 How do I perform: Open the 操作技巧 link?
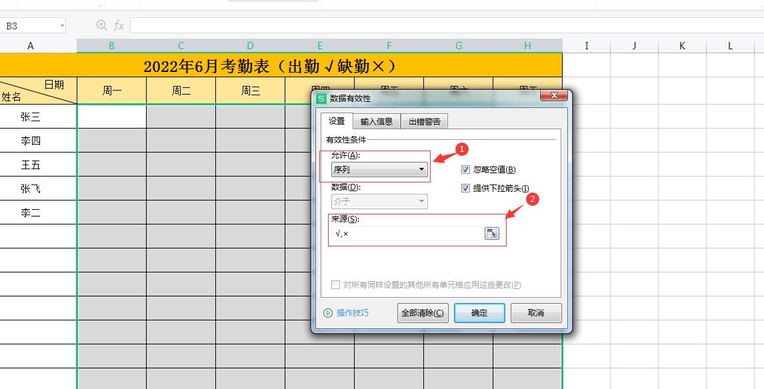(x=353, y=313)
